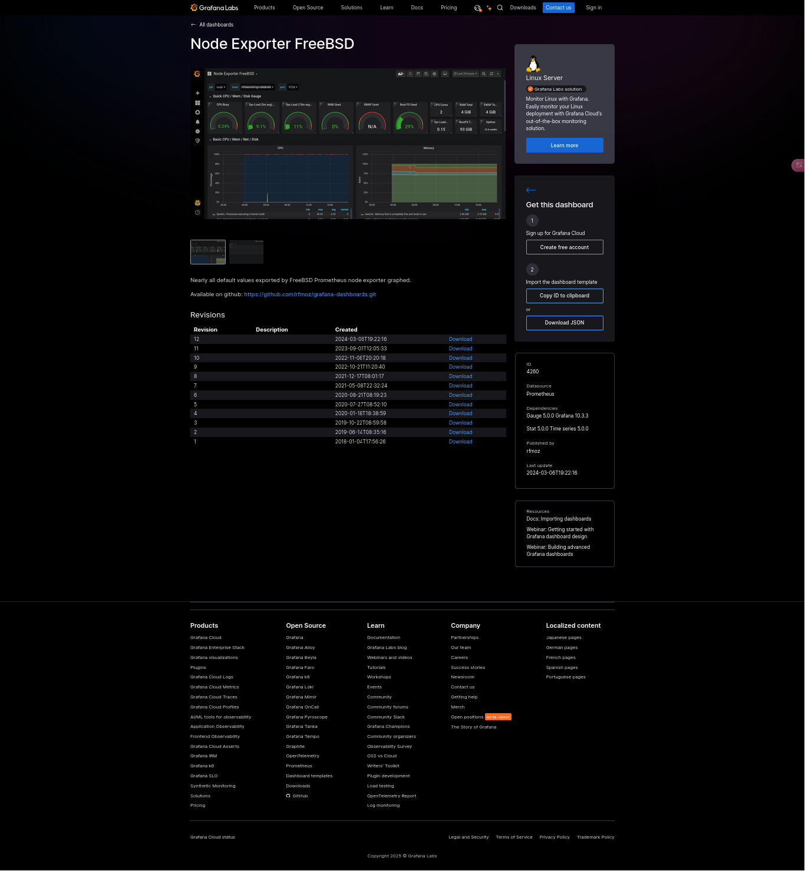
Task: Open Downloads in the top navigation
Action: pos(523,8)
